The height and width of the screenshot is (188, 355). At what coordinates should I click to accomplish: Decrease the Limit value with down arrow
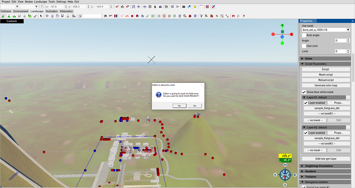coord(348,52)
